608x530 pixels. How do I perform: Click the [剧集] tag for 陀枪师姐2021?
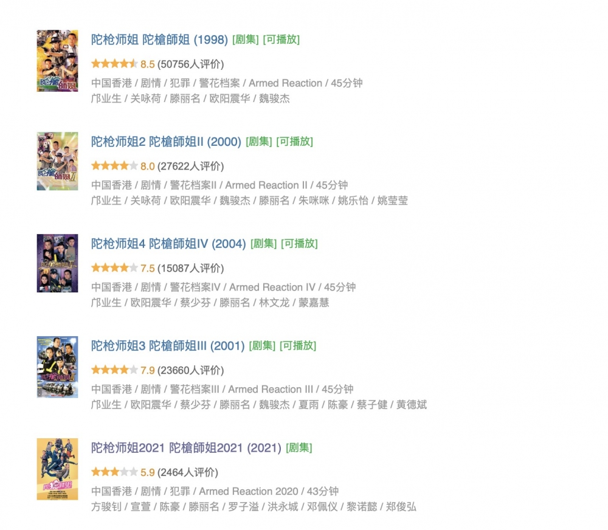(x=299, y=447)
